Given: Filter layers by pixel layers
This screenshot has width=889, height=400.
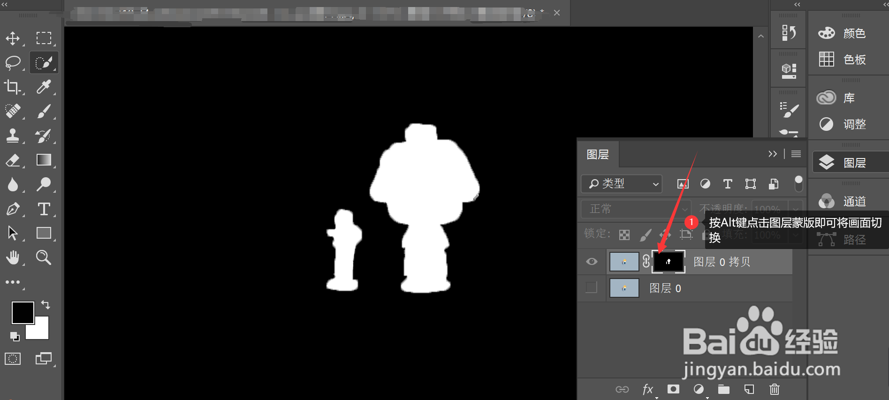Looking at the screenshot, I should point(683,184).
